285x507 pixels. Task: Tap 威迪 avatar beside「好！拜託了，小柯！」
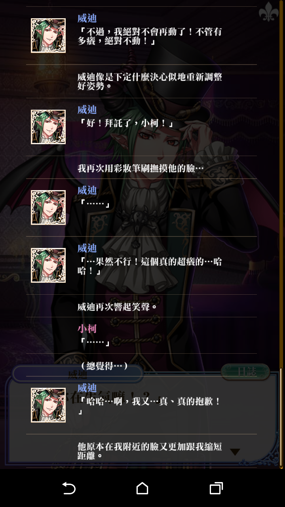coord(48,127)
